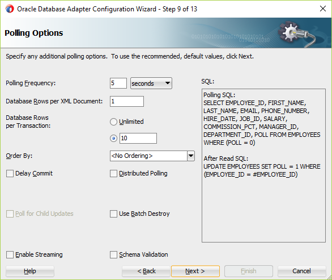Open the seconds unit dropdown
Viewport: 332px width, 280px height.
click(x=151, y=83)
